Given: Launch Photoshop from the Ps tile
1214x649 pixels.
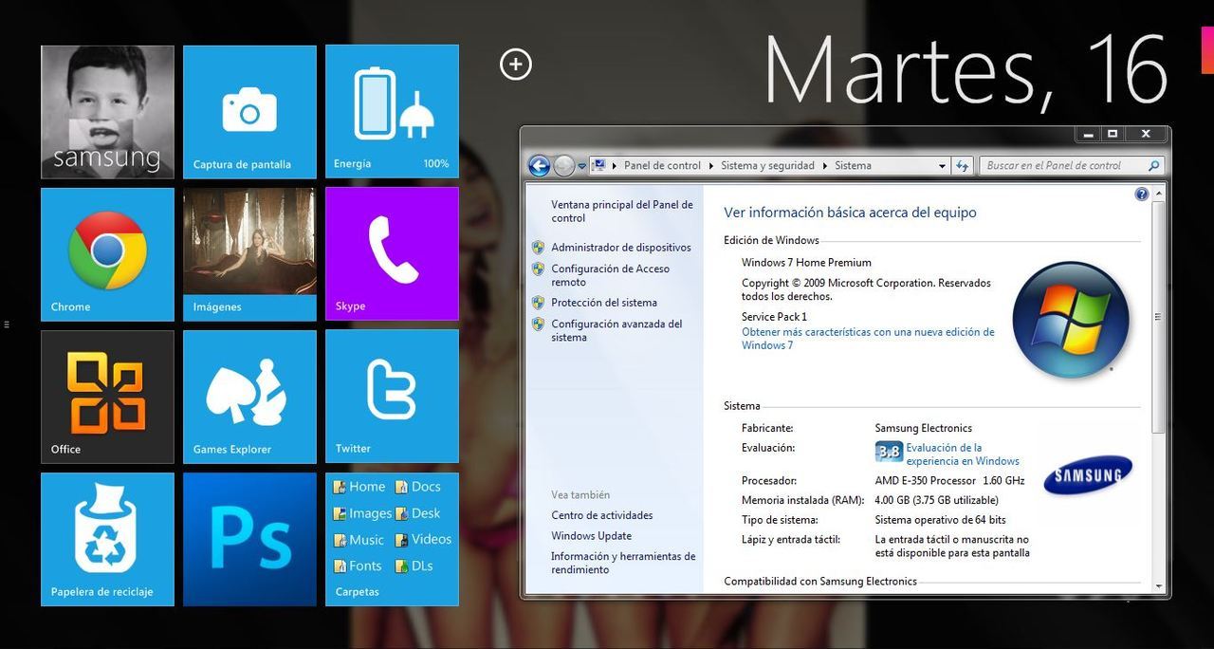Looking at the screenshot, I should (249, 539).
